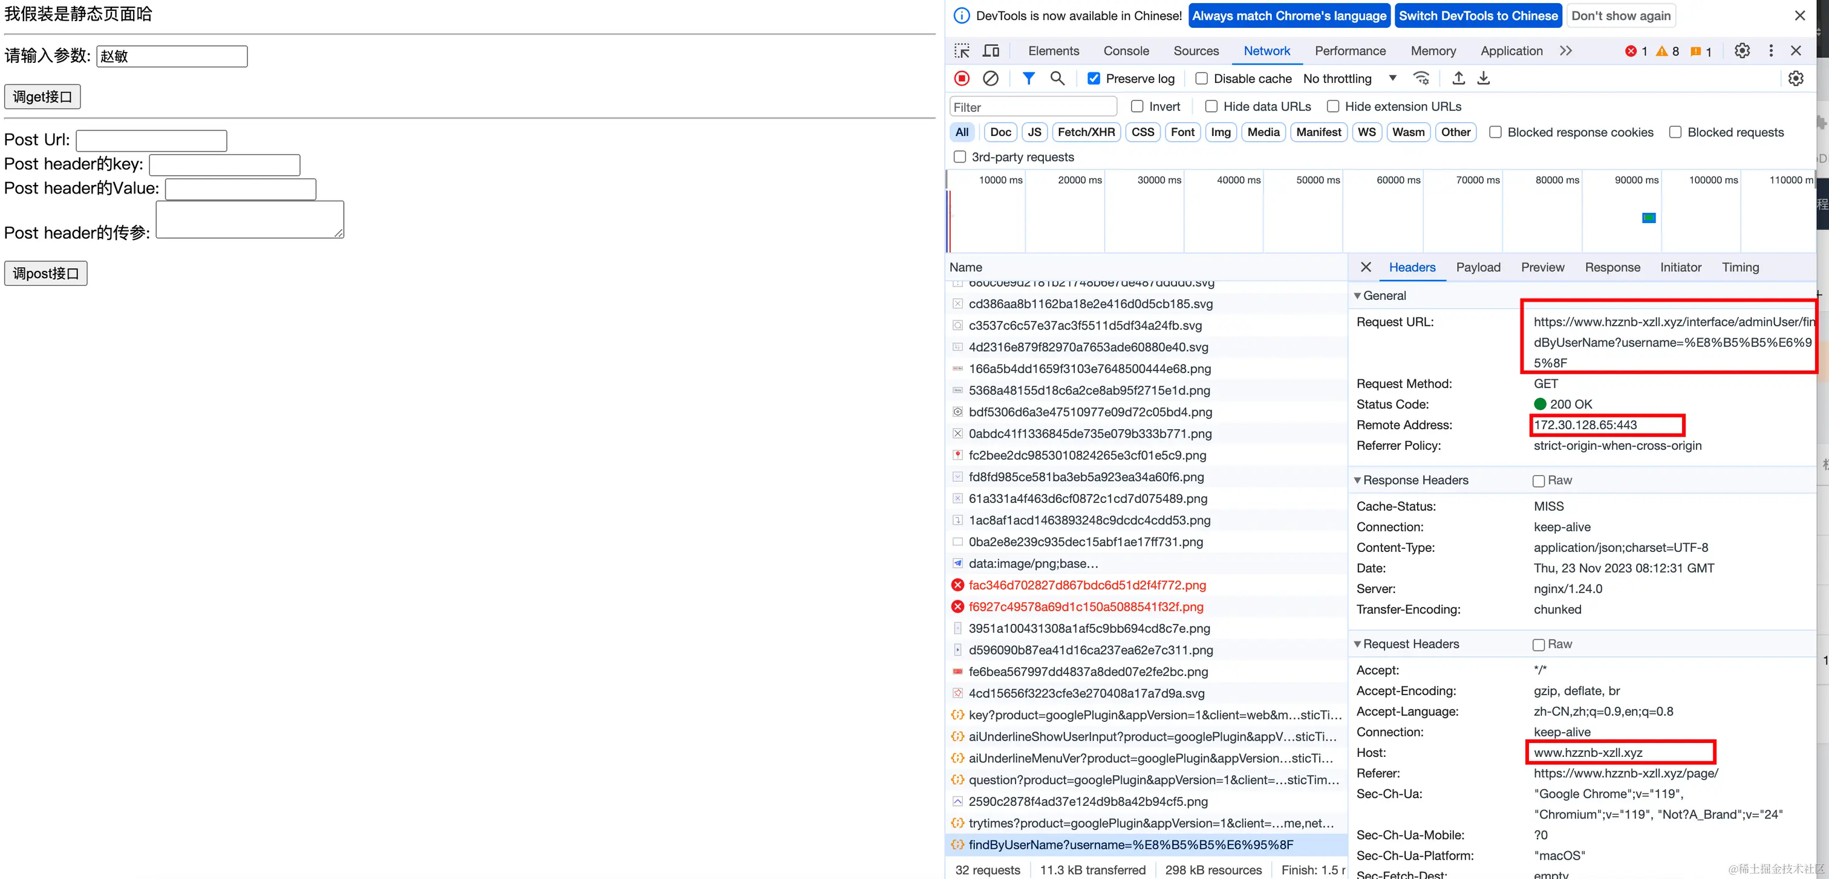Toggle Raw for Response Headers
The height and width of the screenshot is (879, 1829).
point(1539,481)
